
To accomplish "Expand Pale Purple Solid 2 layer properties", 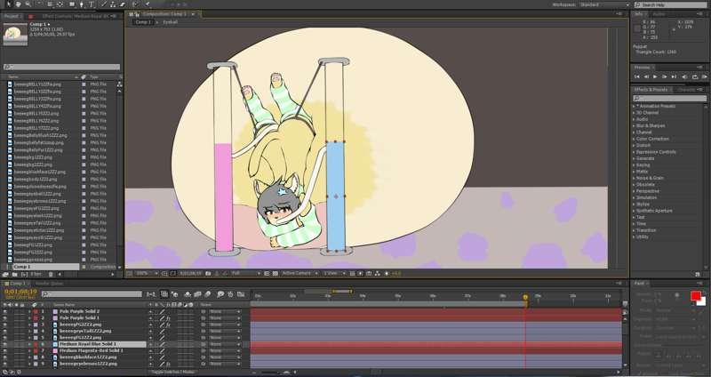I will click(x=30, y=312).
